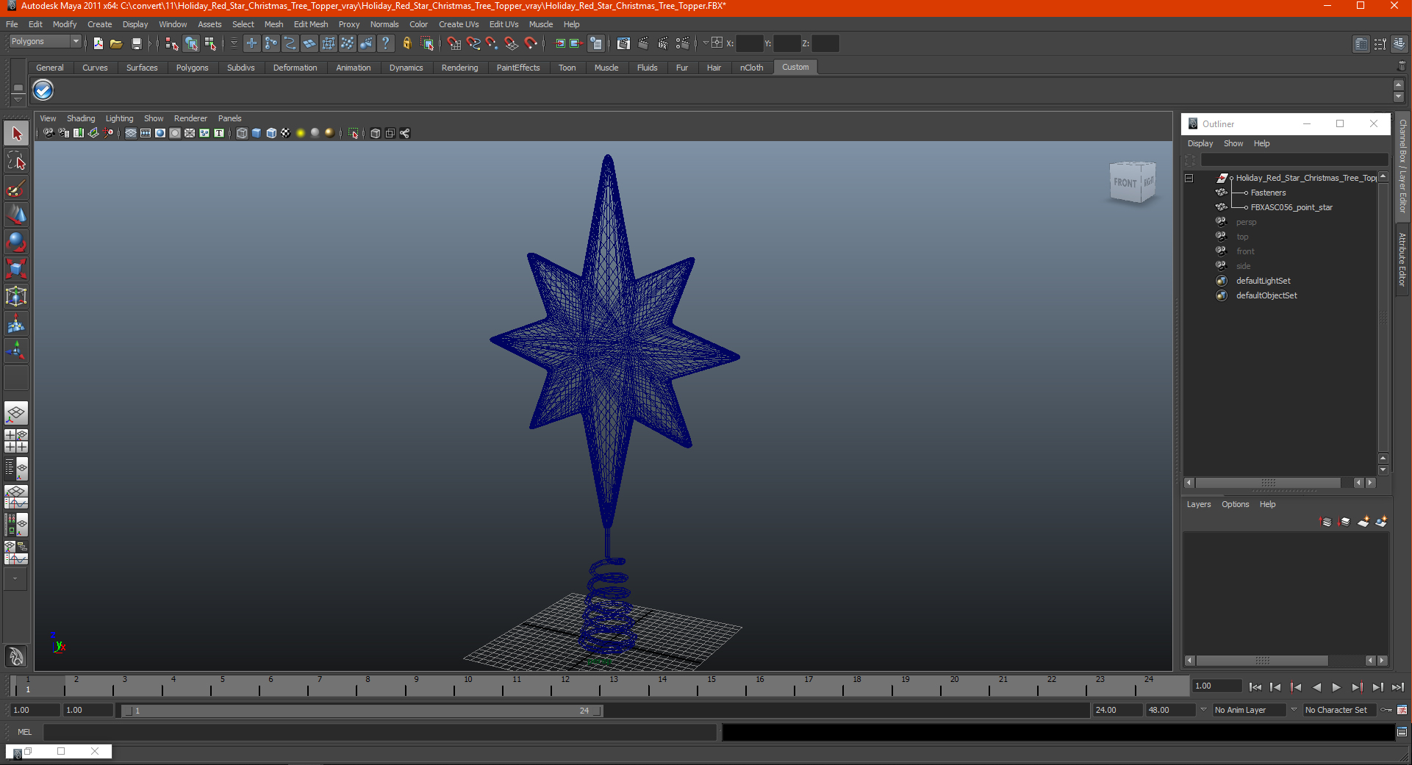Select the Fasteners node in the Outliner
The width and height of the screenshot is (1412, 765).
1268,193
